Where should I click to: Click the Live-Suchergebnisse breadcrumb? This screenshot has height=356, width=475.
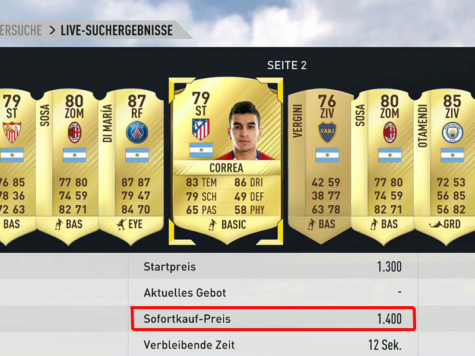point(116,30)
